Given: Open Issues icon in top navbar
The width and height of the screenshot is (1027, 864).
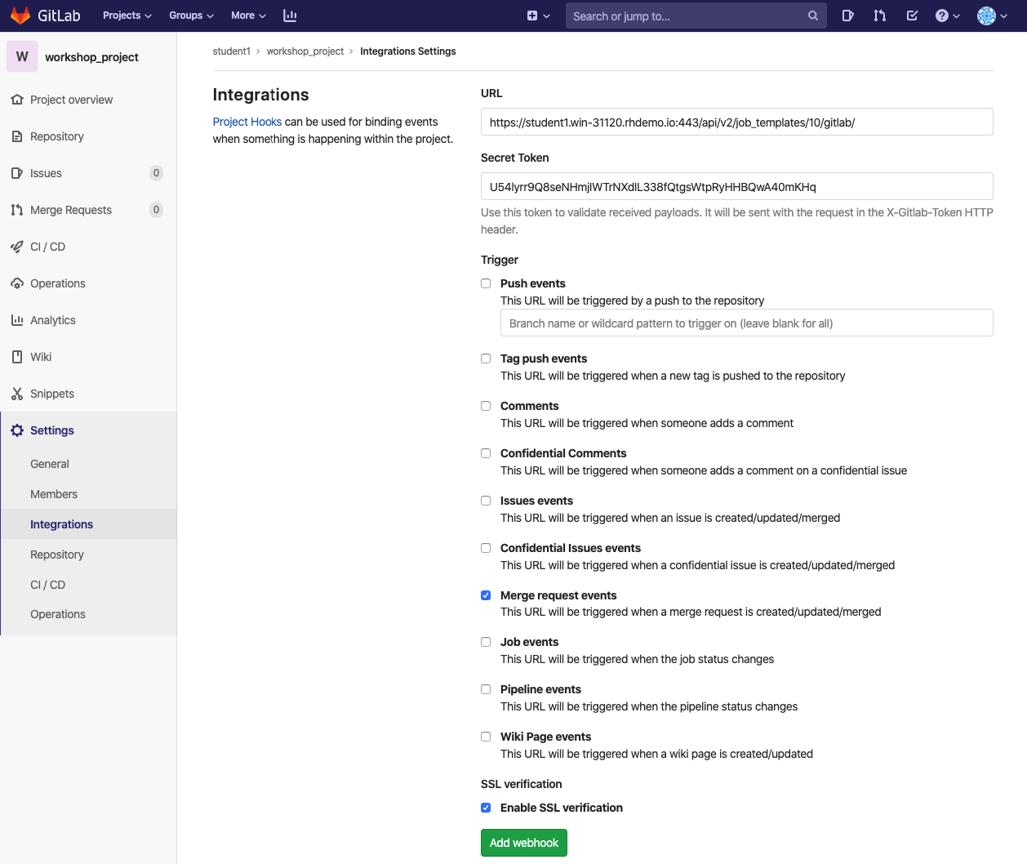Looking at the screenshot, I should point(847,16).
